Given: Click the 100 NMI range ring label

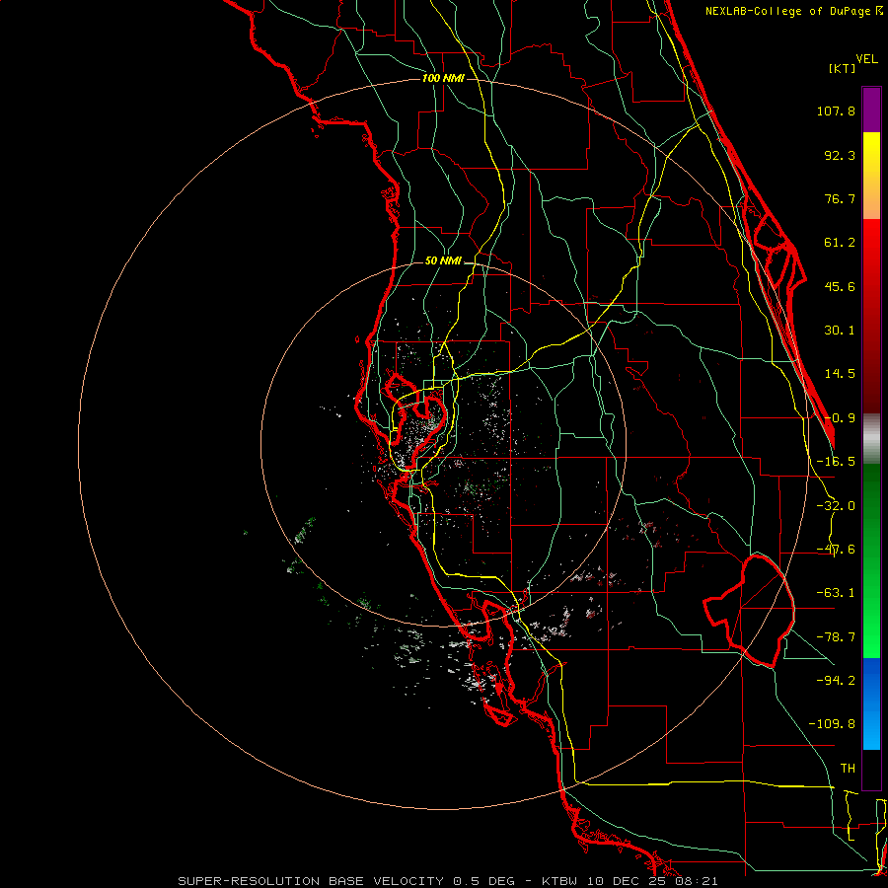Looking at the screenshot, I should tap(443, 78).
